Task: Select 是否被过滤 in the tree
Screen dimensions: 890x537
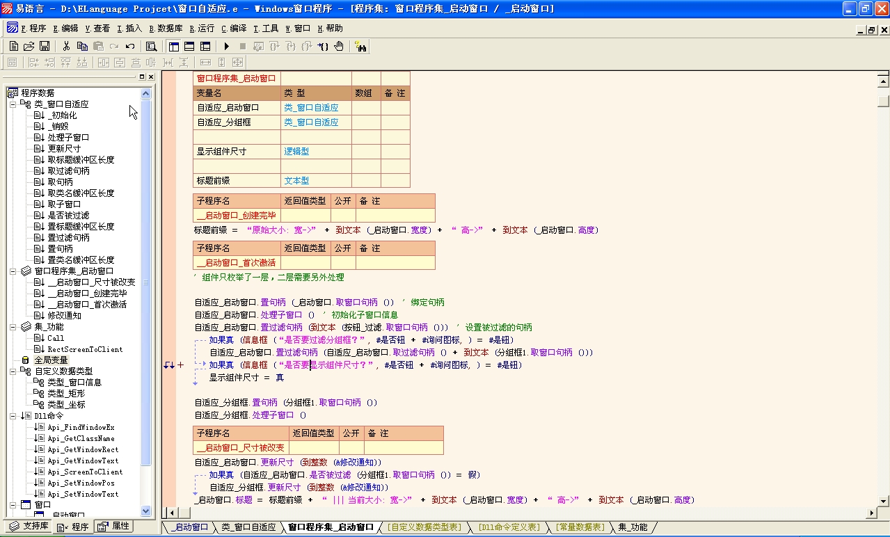Action: [68, 216]
